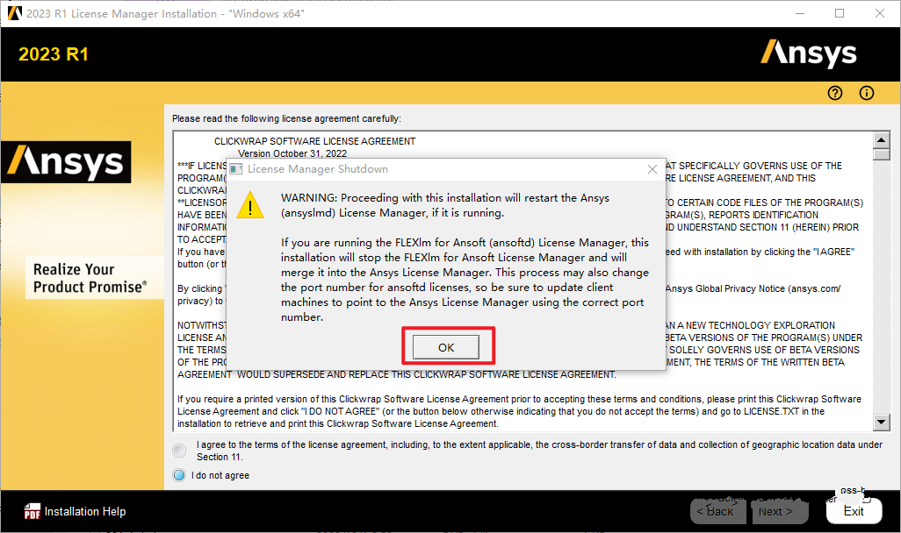Click the License Manager Shutdown title icon

click(x=235, y=169)
